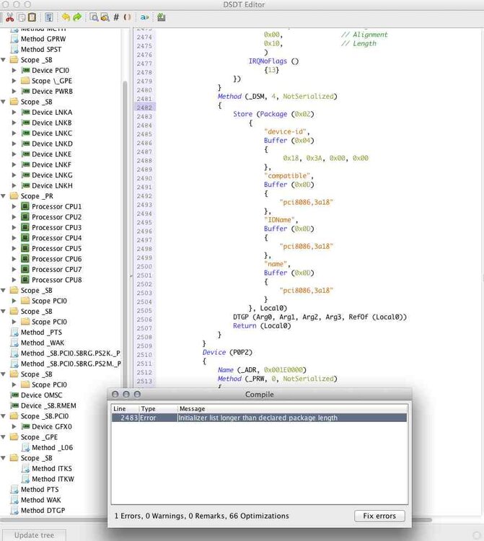Click the Undo arrow in toolbar
Viewport: 484px width, 541px height.
tap(66, 17)
